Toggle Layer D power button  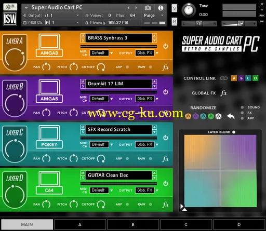[165, 183]
